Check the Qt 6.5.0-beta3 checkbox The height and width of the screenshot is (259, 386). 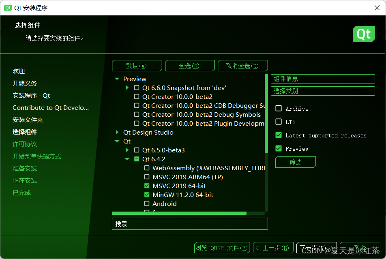coord(137,150)
